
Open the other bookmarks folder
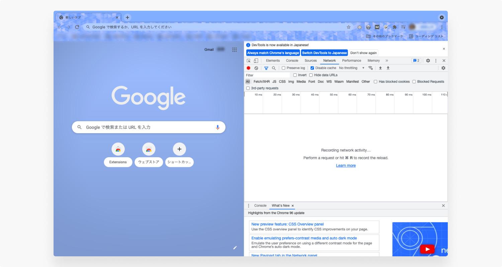384,36
